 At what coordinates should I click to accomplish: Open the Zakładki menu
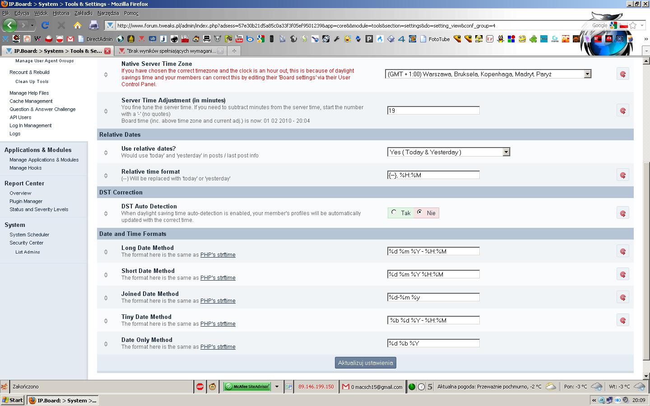pyautogui.click(x=84, y=13)
